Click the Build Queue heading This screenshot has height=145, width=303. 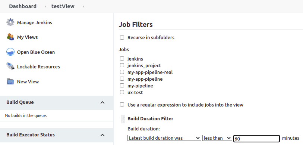(20, 102)
